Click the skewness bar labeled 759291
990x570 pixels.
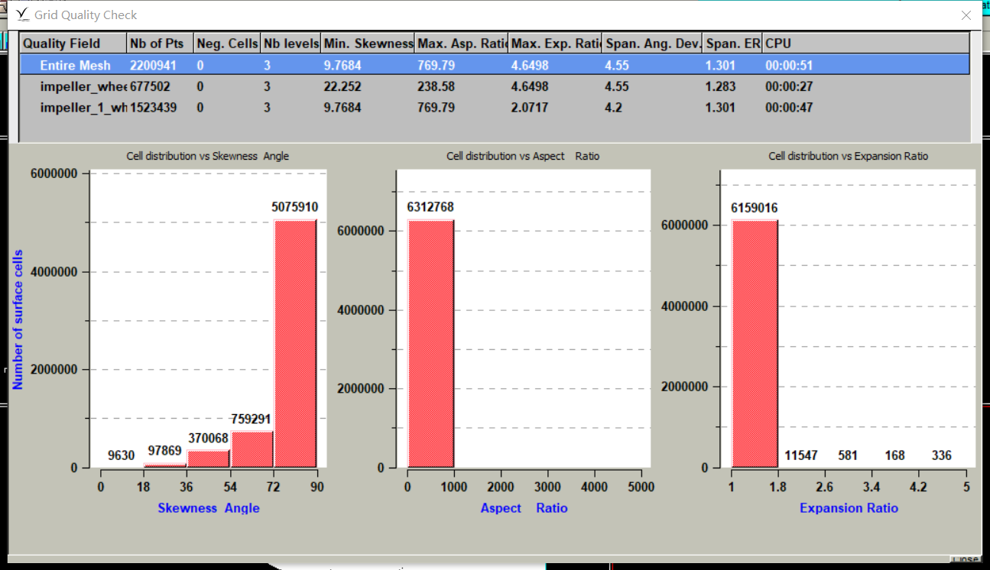pos(252,449)
